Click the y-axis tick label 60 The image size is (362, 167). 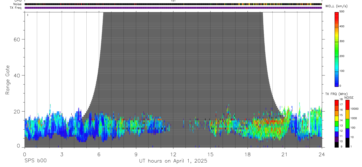coord(17,39)
